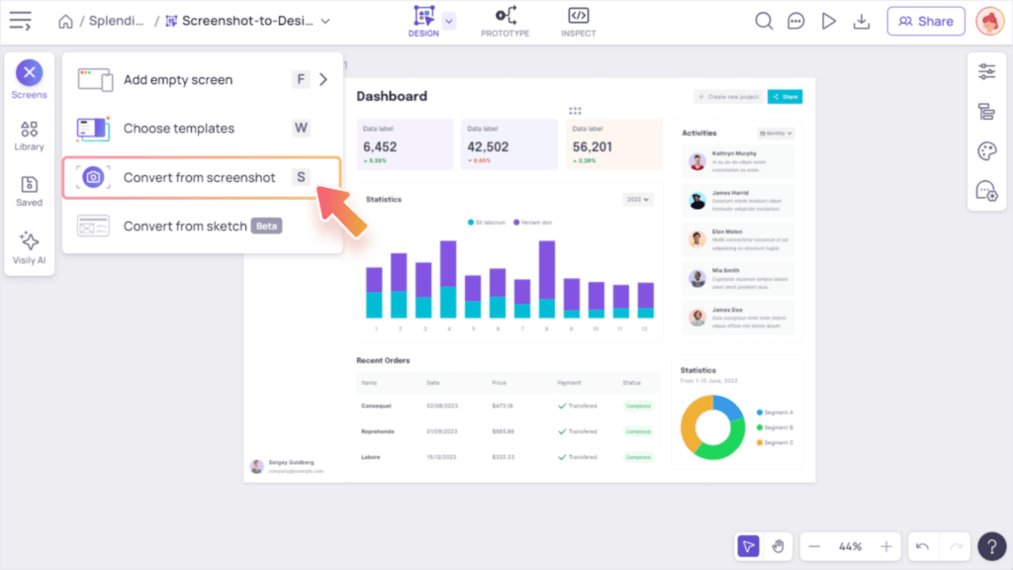Open the theme palette icon
The height and width of the screenshot is (570, 1013).
coord(986,151)
